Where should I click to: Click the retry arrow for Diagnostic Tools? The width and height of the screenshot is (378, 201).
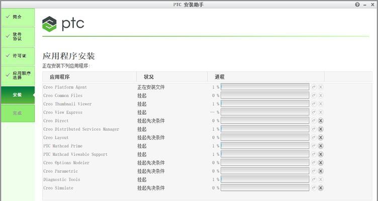tap(314, 179)
